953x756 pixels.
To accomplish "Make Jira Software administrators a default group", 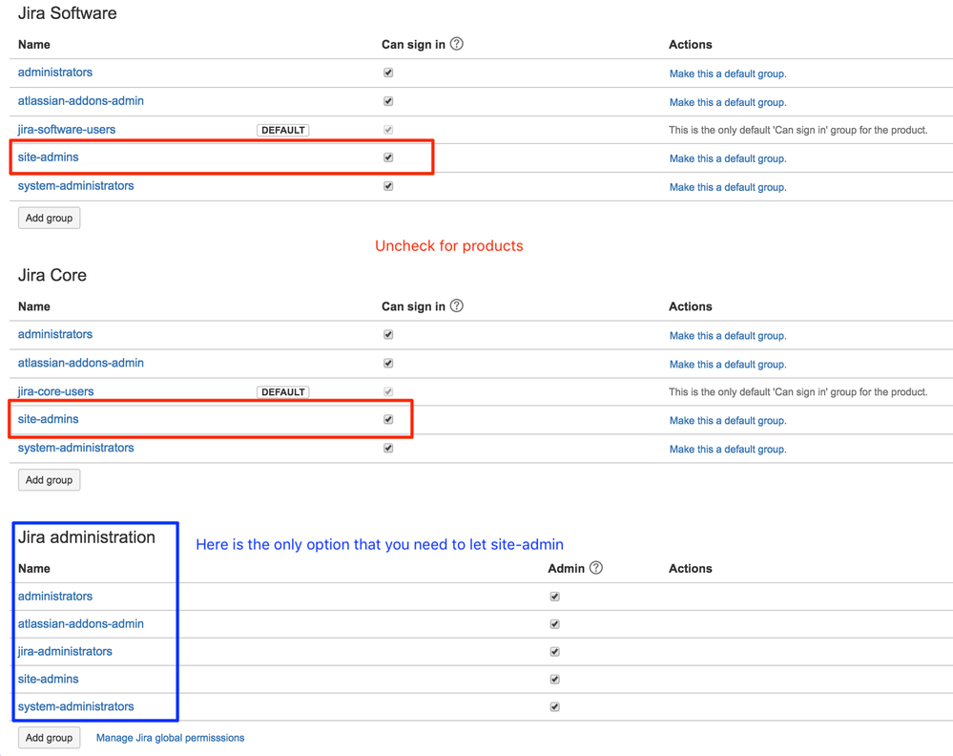I will pyautogui.click(x=728, y=73).
